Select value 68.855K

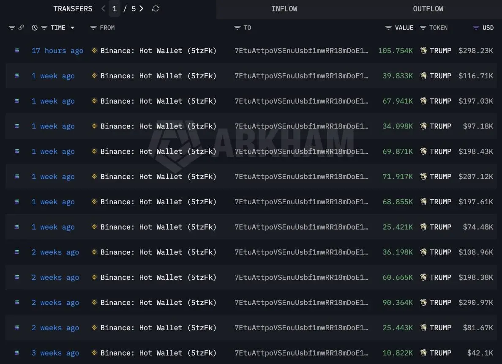[398, 202]
